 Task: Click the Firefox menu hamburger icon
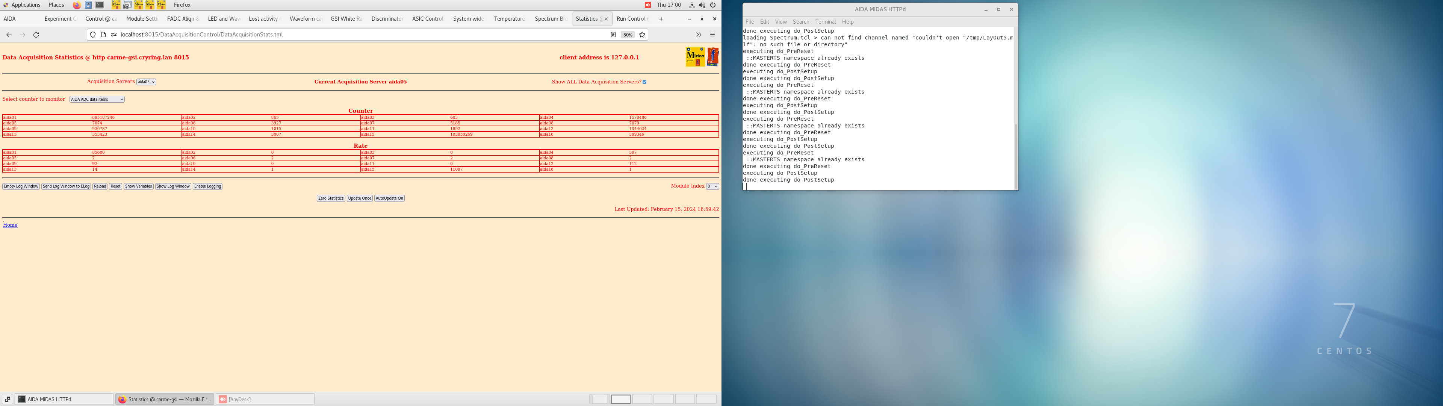(712, 35)
